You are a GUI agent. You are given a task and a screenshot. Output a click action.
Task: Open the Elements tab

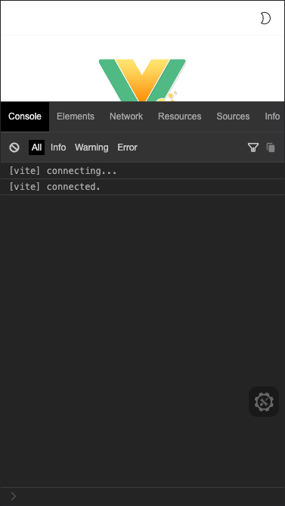pyautogui.click(x=76, y=116)
